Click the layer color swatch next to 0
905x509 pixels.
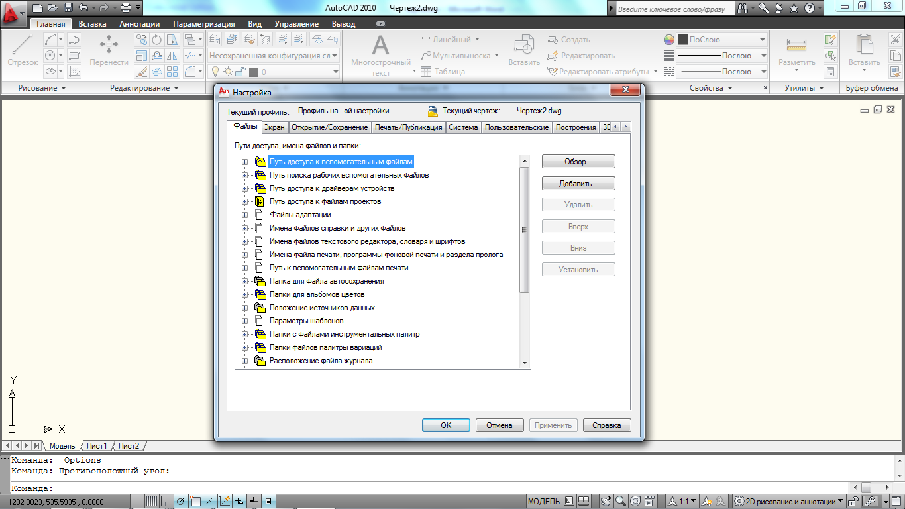(x=254, y=72)
